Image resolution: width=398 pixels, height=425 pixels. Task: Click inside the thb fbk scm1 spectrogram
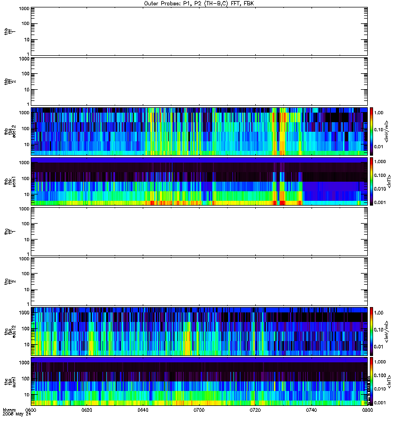[x=199, y=181]
